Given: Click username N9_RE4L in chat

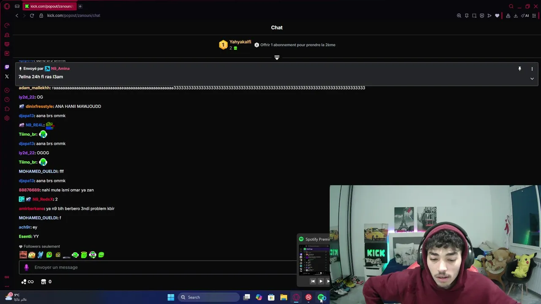Looking at the screenshot, I should (34, 125).
